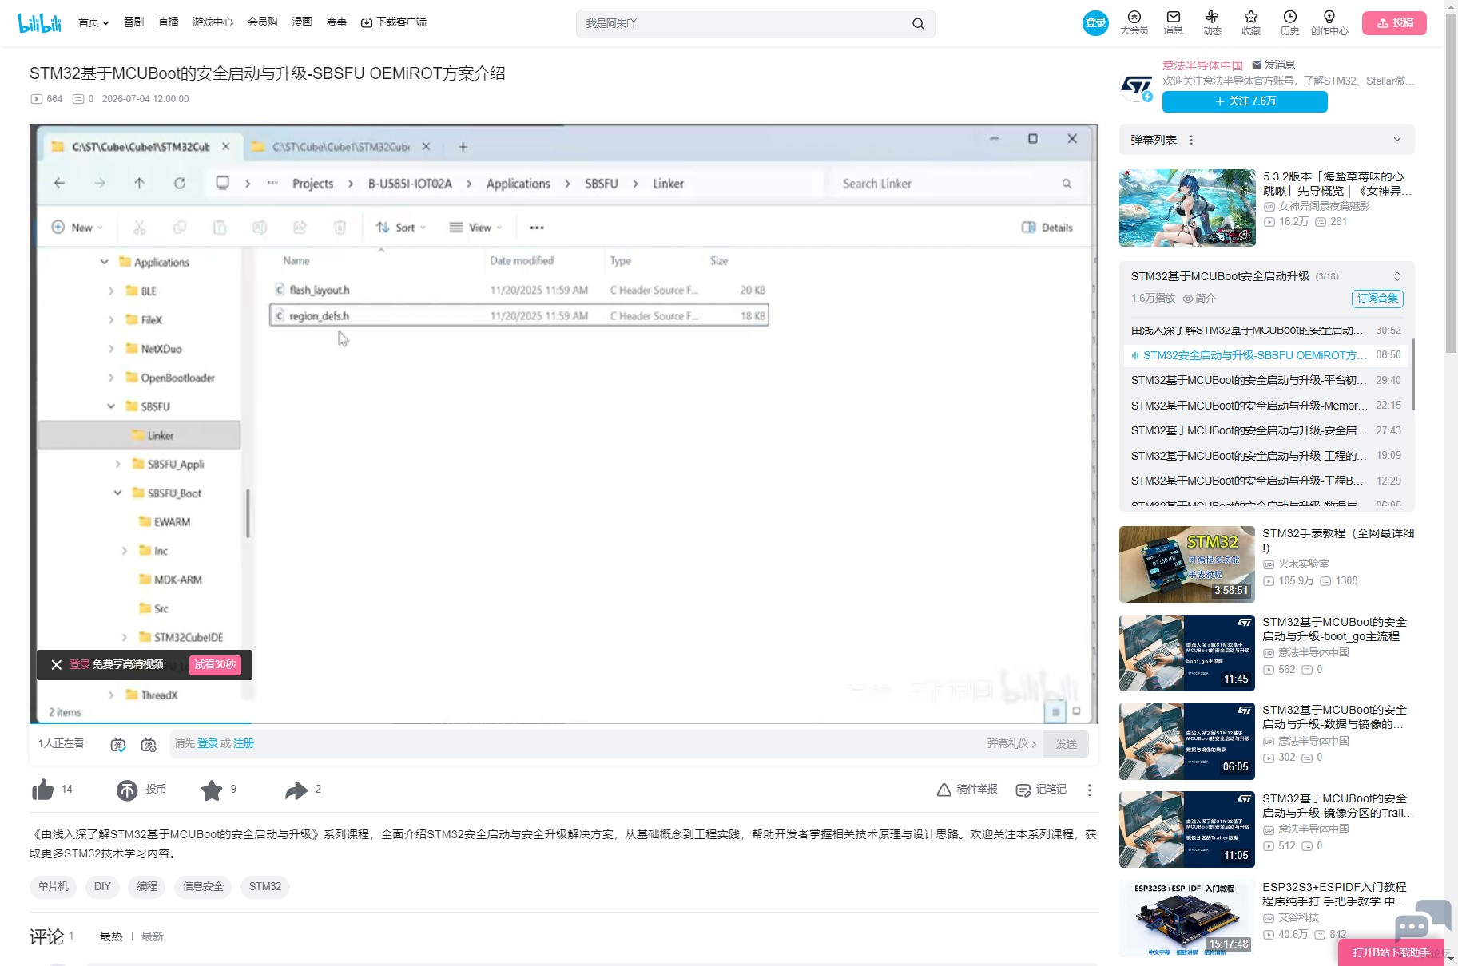Screen dimensions: 1458x966
Task: Click the collection list scrollbar
Action: [x=1412, y=374]
